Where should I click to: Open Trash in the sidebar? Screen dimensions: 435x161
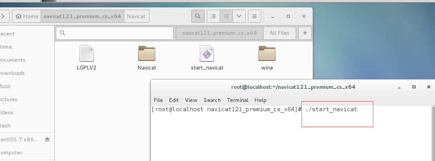pos(27,125)
